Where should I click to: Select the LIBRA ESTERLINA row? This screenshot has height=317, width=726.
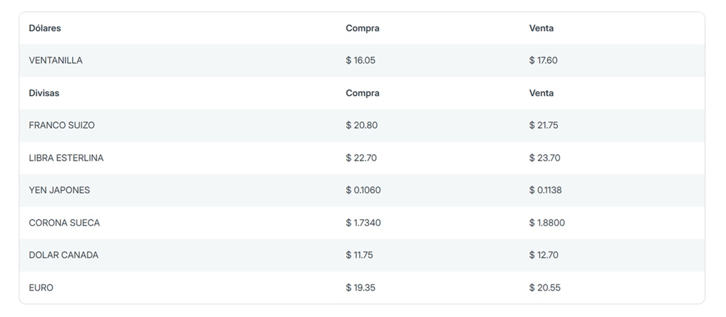pos(362,158)
